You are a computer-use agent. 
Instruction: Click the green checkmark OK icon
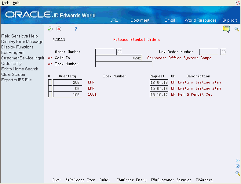tap(50, 29)
